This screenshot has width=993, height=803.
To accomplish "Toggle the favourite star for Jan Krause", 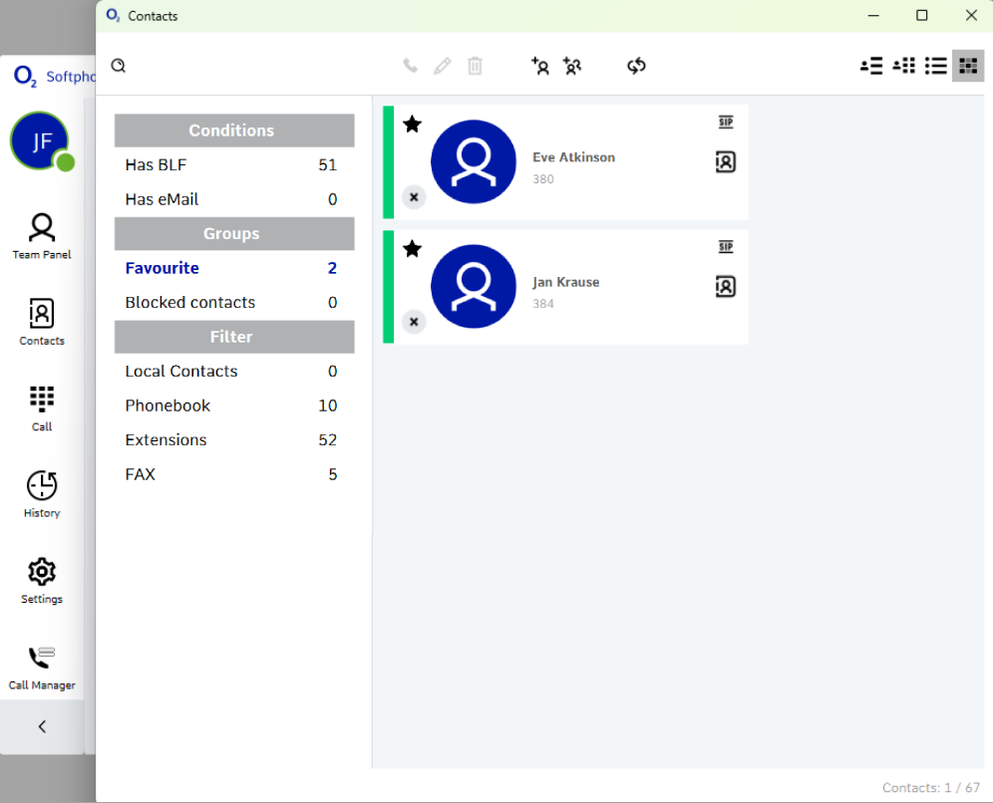I will pos(412,248).
